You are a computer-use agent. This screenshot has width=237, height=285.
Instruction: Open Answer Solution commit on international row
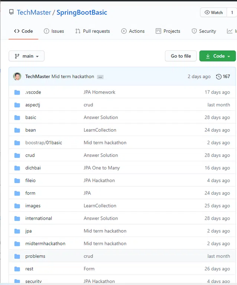101,218
